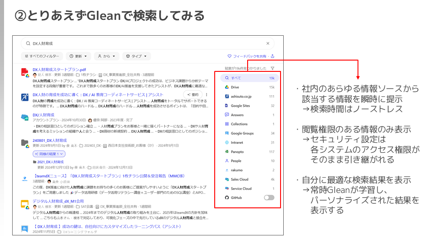Open すべてのフィルター button

pyautogui.click(x=42, y=56)
